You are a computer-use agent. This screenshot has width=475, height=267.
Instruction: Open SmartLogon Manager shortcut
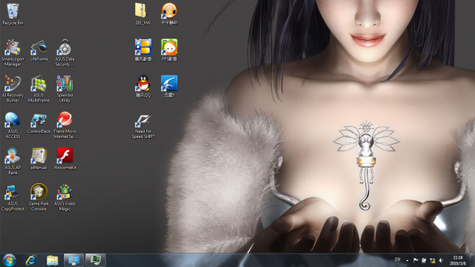(13, 53)
